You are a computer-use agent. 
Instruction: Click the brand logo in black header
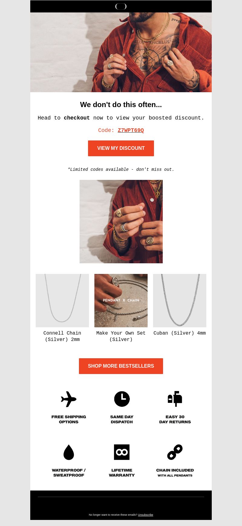click(x=121, y=6)
